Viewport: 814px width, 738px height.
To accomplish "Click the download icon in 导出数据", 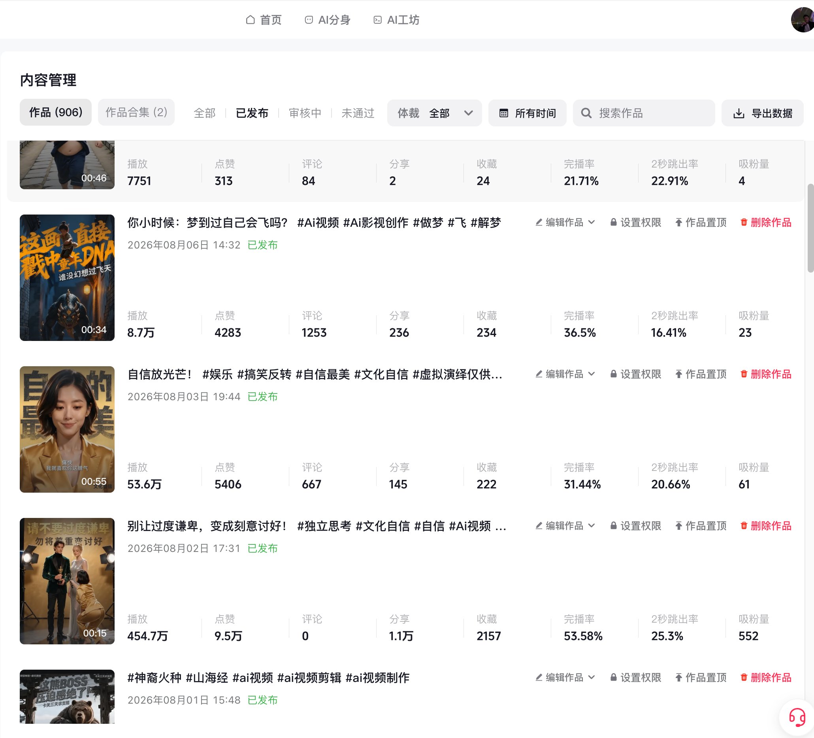I will tap(739, 113).
